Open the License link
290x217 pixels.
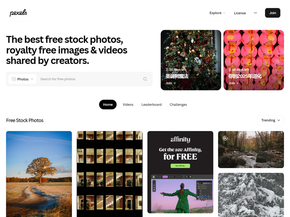pyautogui.click(x=240, y=13)
